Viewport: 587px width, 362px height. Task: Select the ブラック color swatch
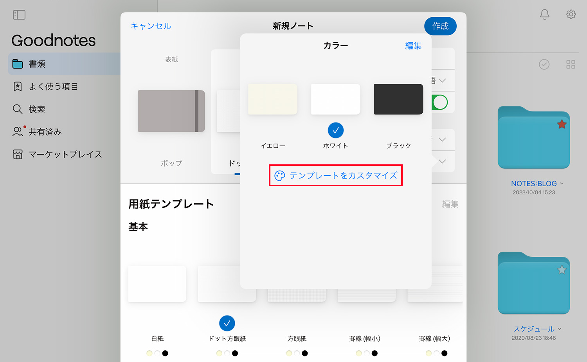pyautogui.click(x=398, y=99)
